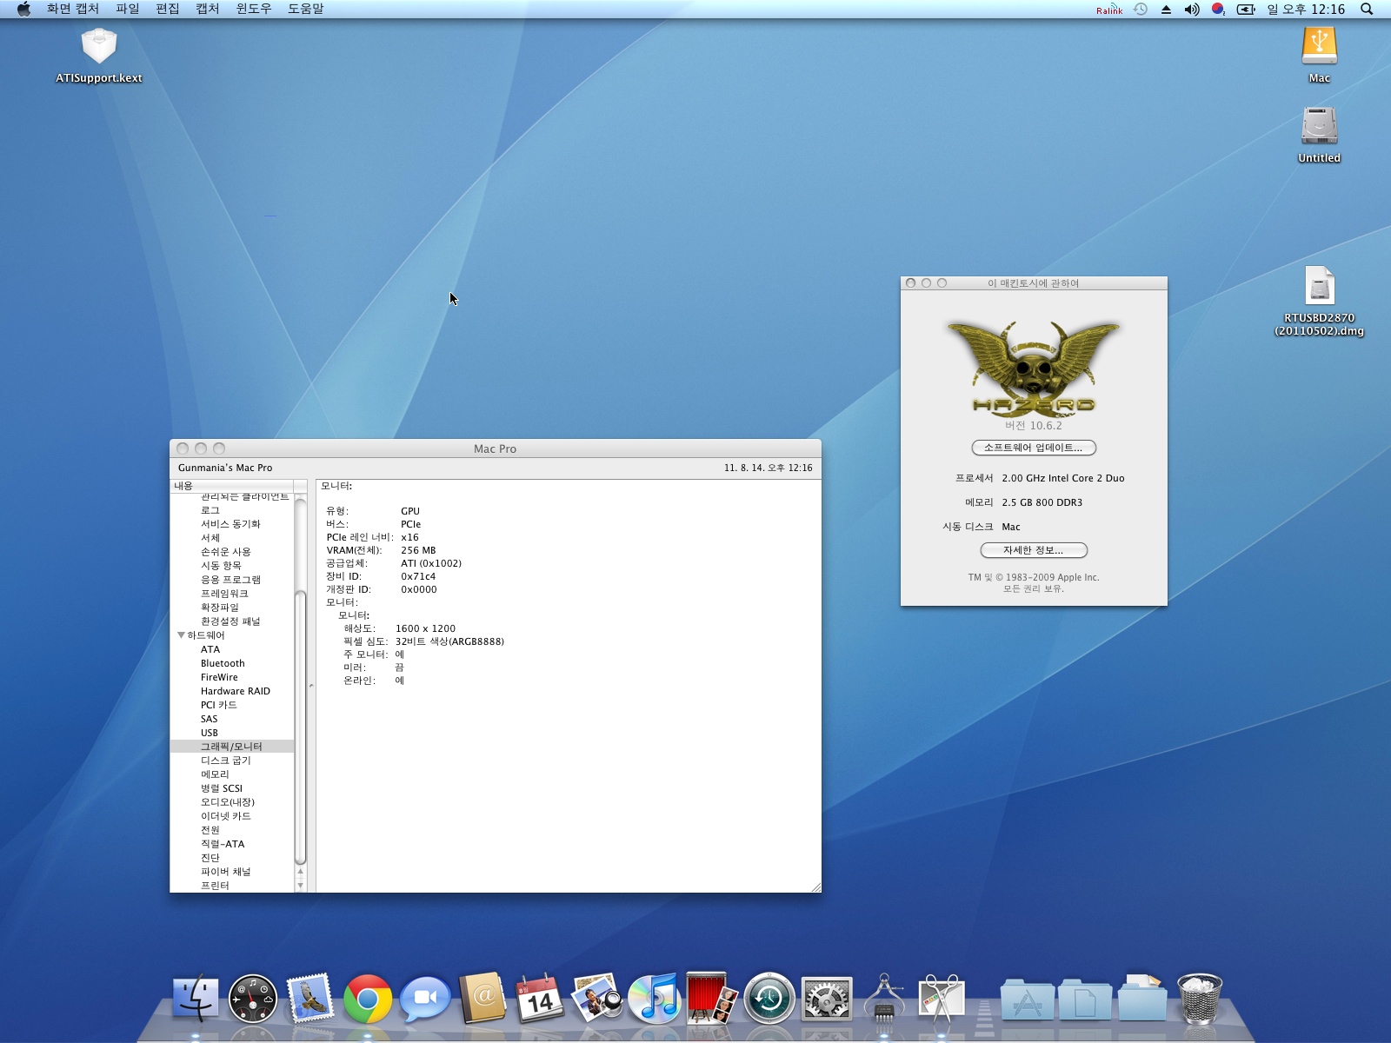Image resolution: width=1391 pixels, height=1043 pixels.
Task: Open the 파일 menu
Action: pos(128,9)
